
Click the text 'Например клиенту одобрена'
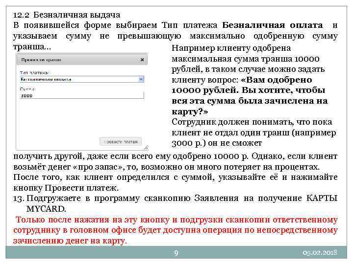(x=231, y=48)
